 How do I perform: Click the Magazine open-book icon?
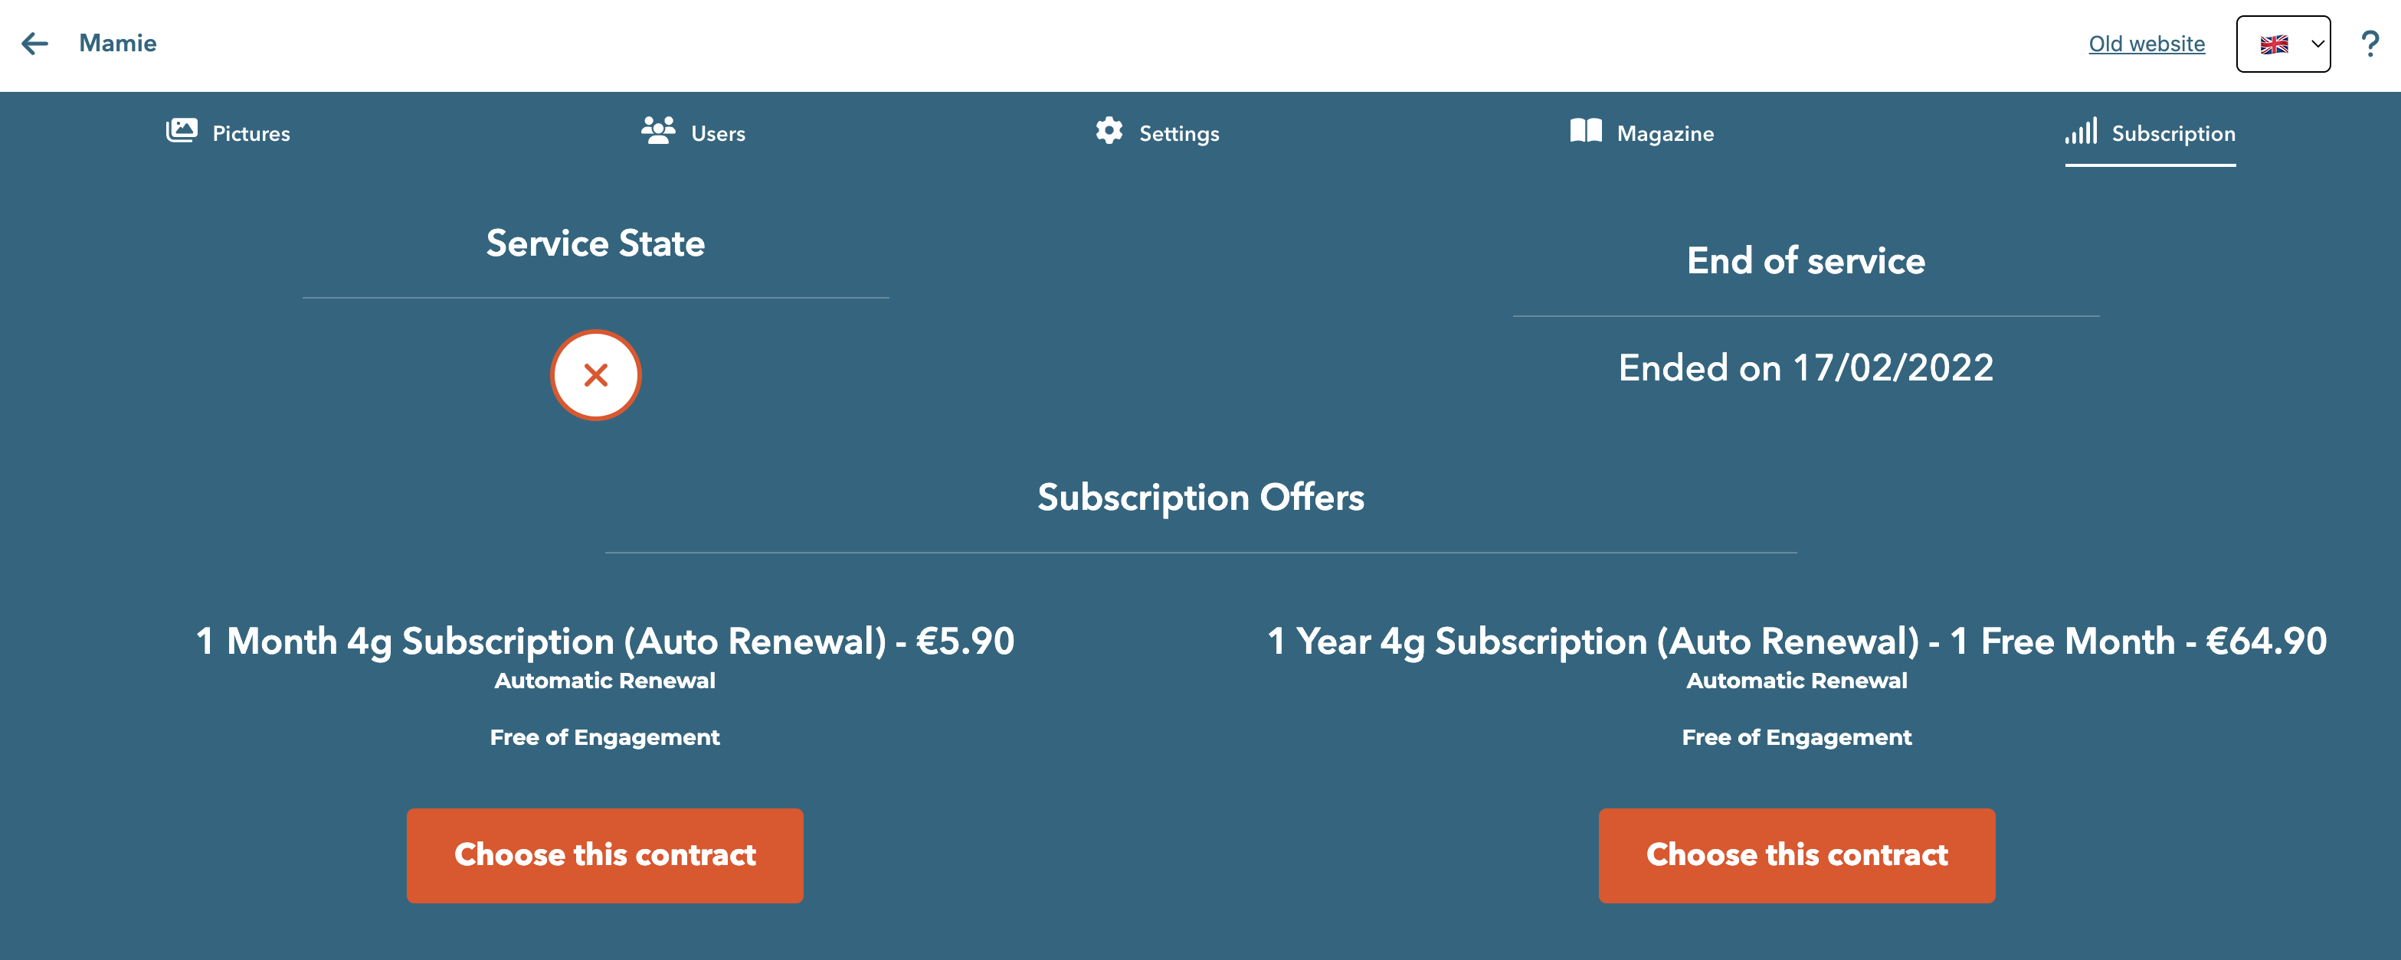(x=1585, y=130)
